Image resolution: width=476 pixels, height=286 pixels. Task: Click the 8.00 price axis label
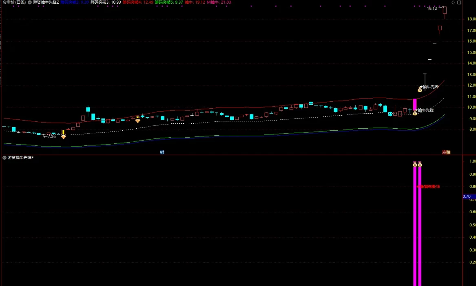472,129
